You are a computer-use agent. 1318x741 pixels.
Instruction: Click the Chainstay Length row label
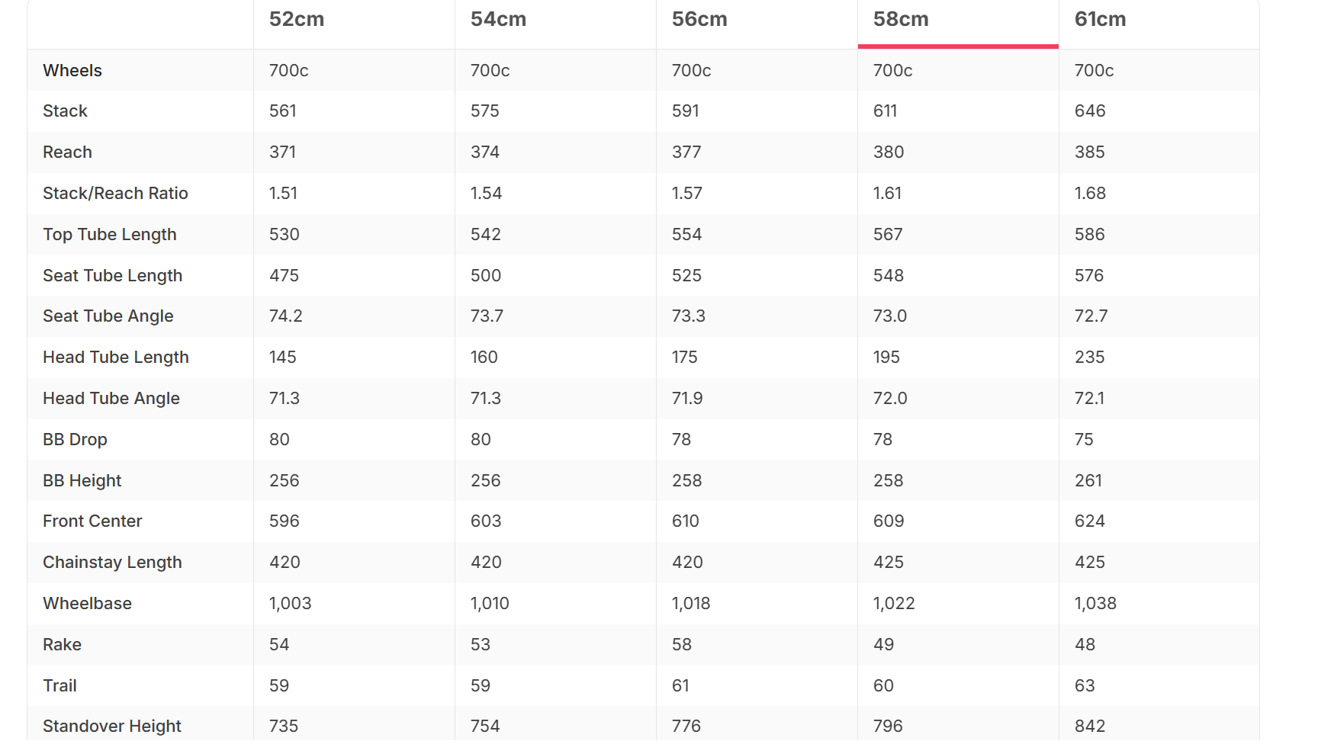(x=112, y=563)
